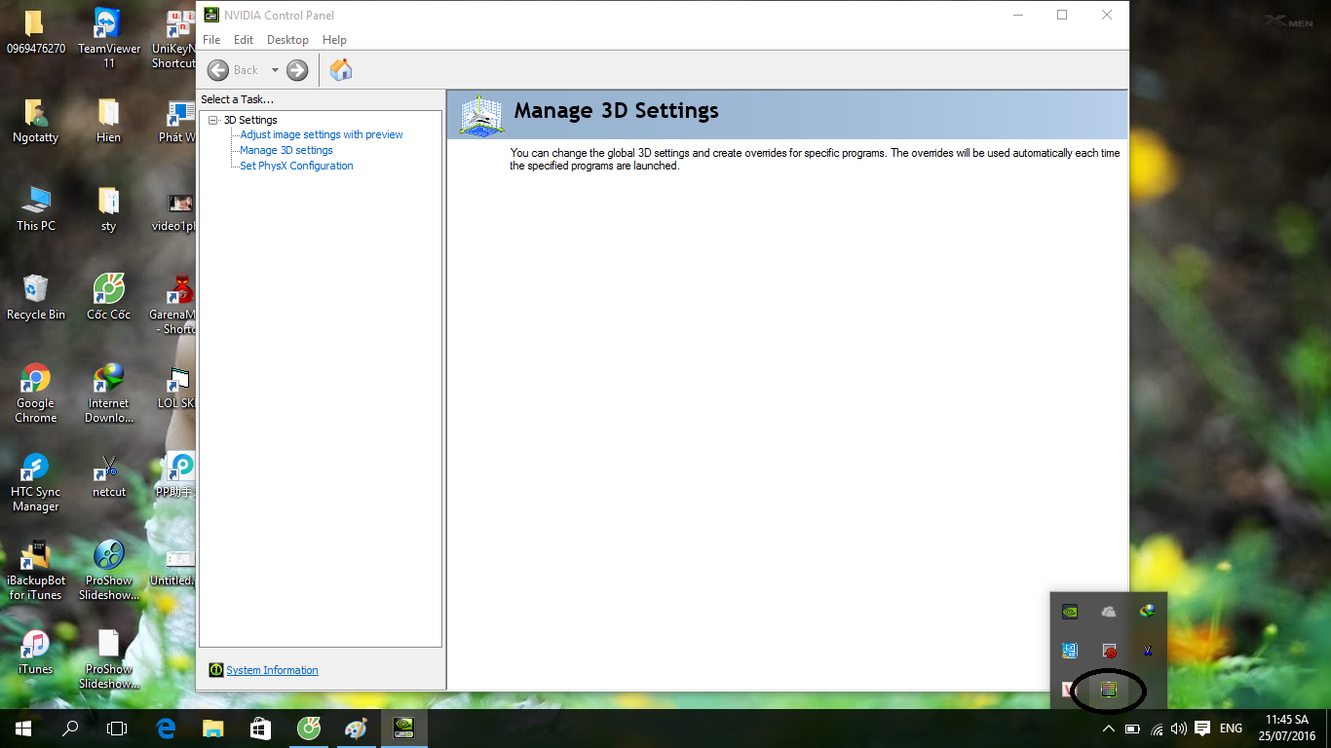Viewport: 1331px width, 748px height.
Task: Open the Windows Store taskbar icon
Action: coord(260,729)
